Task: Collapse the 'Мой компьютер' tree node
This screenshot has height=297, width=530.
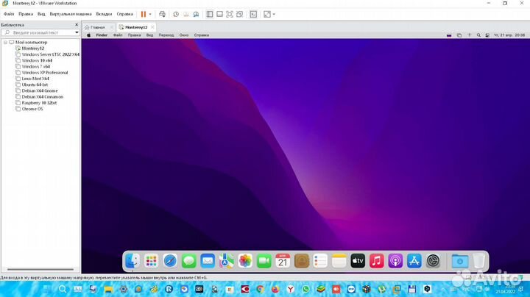Action: coord(4,43)
